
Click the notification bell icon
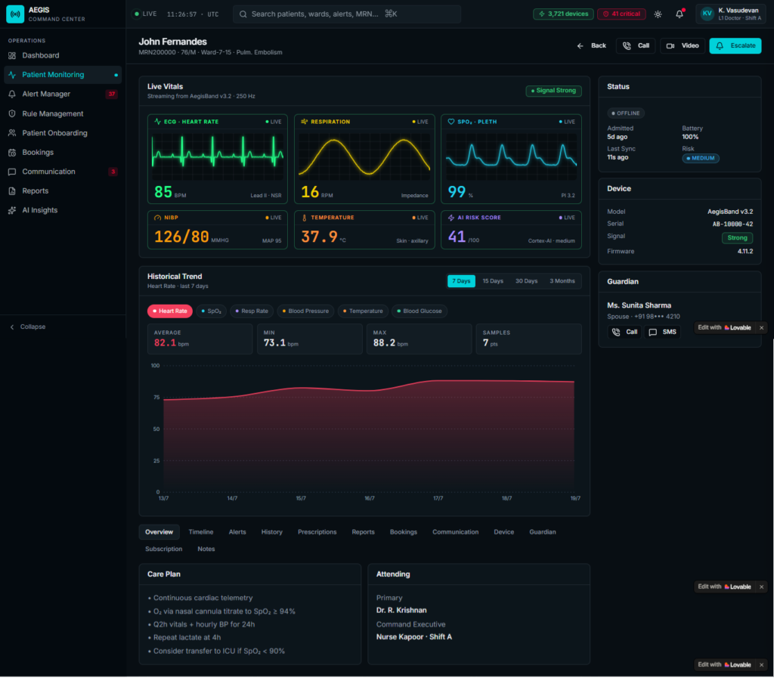click(x=680, y=14)
